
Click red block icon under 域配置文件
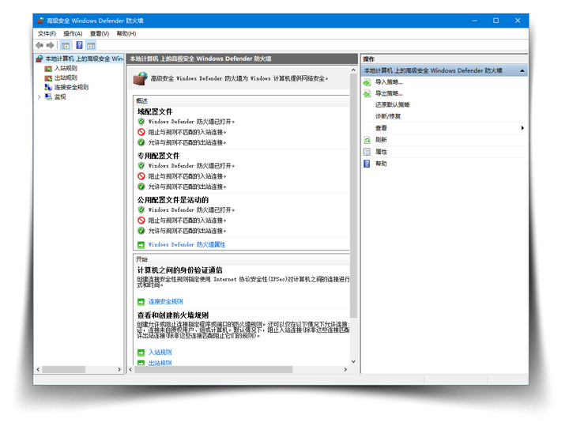point(141,132)
